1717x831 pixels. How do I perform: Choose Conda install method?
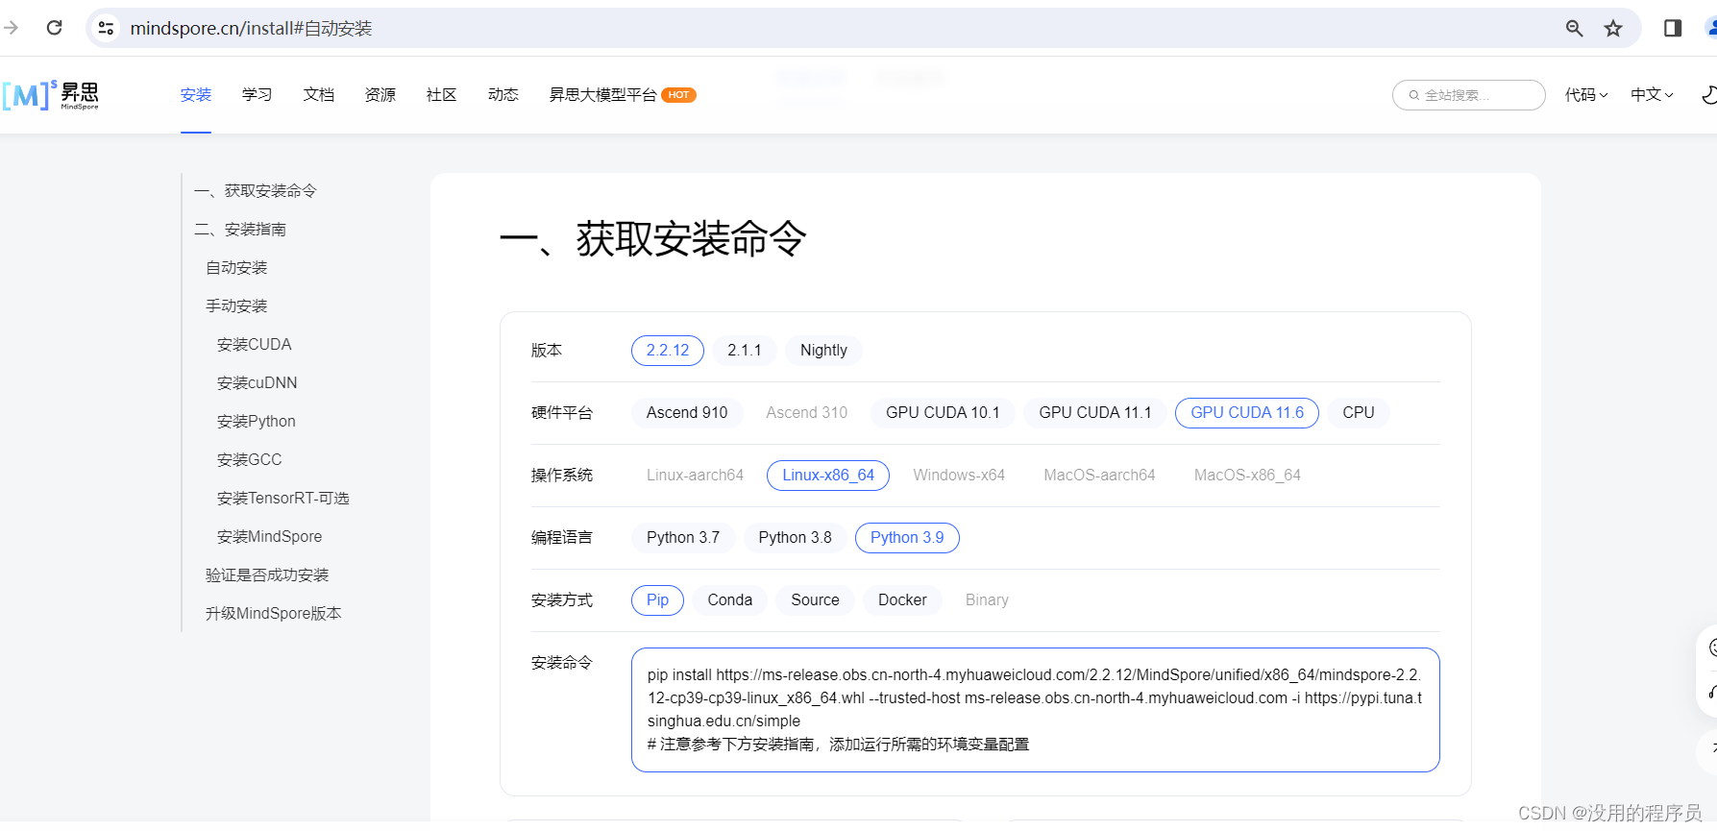tap(730, 600)
